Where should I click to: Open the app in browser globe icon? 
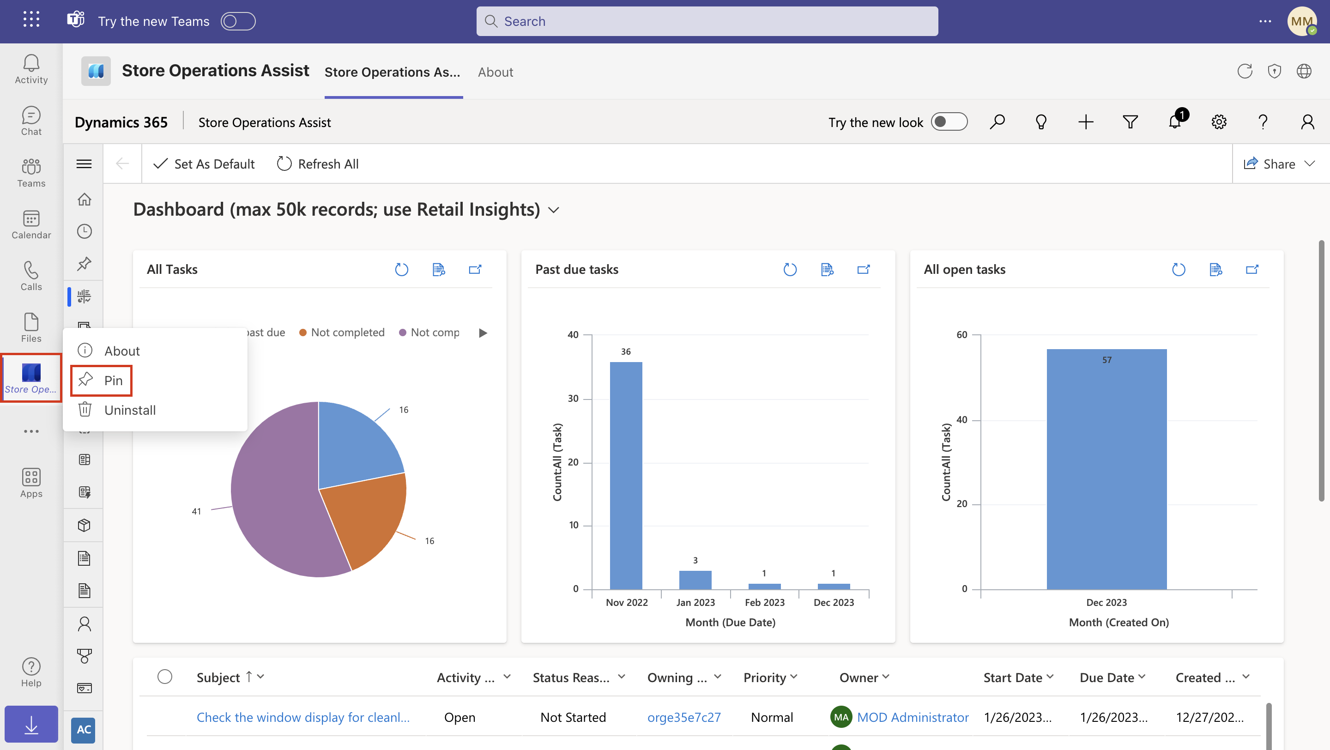[1304, 71]
